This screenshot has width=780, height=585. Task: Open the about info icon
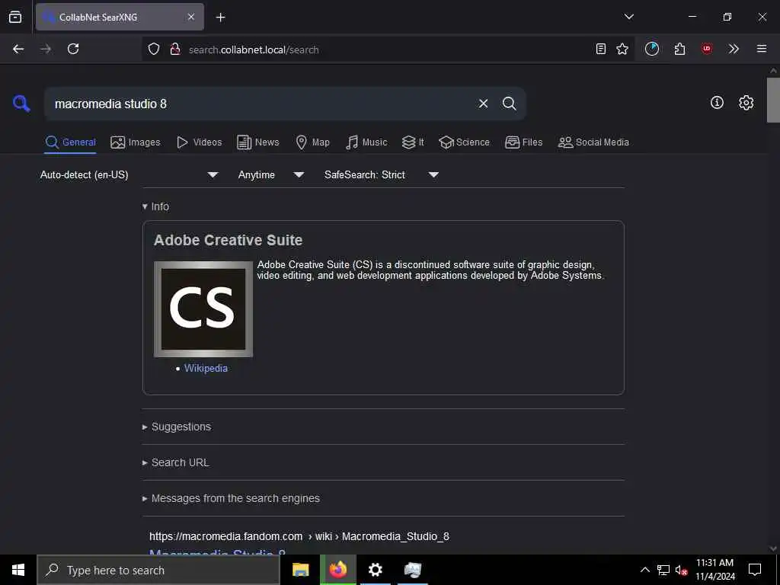coord(717,103)
